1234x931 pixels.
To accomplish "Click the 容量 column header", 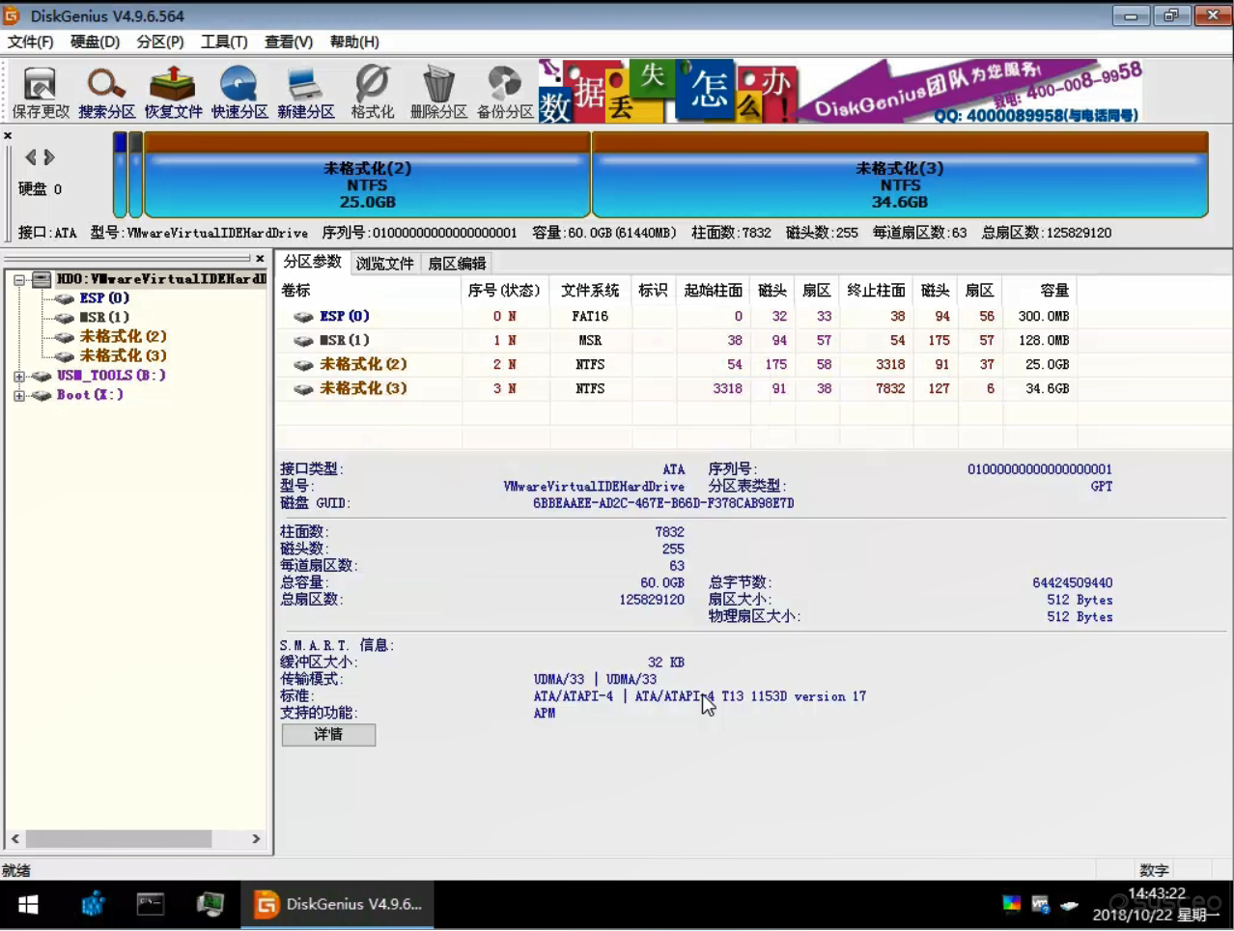I will pyautogui.click(x=1040, y=290).
